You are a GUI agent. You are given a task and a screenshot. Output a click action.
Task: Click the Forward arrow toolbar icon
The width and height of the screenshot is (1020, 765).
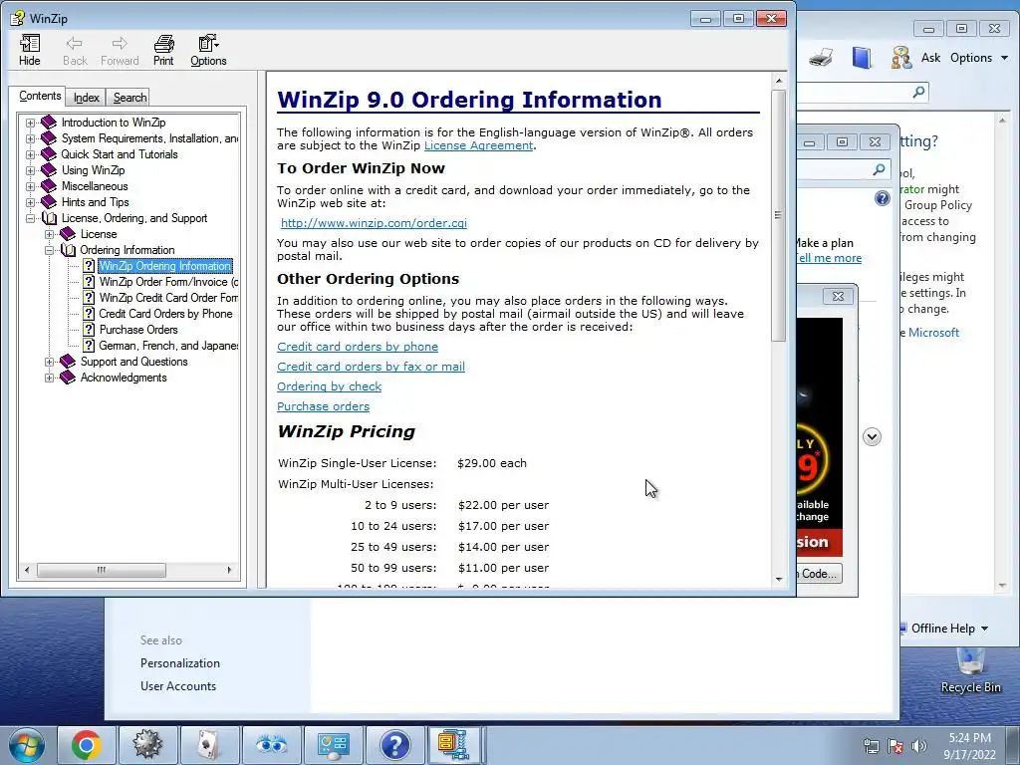[120, 50]
